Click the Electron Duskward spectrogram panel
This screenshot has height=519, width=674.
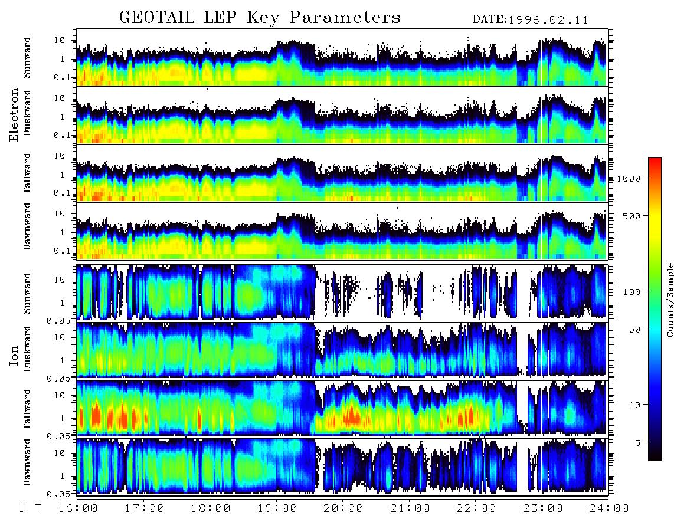pos(342,115)
